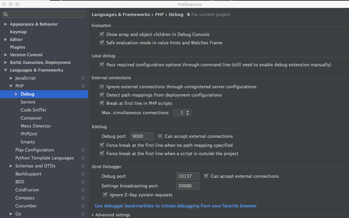Uncheck Break at first line in PHP scripts
This screenshot has width=349, height=218.
tap(102, 103)
